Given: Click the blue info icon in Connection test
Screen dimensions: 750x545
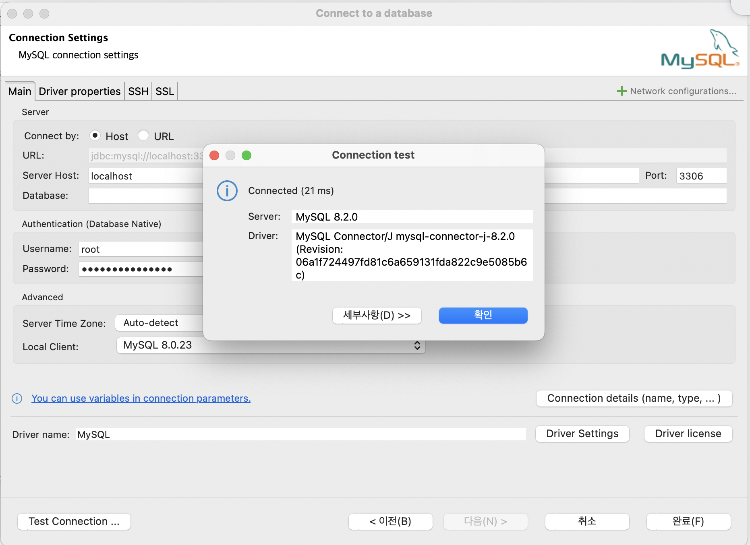Looking at the screenshot, I should tap(227, 191).
